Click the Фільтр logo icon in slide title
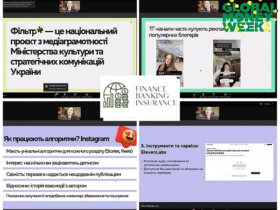The width and height of the screenshot is (280, 210). (x=41, y=30)
